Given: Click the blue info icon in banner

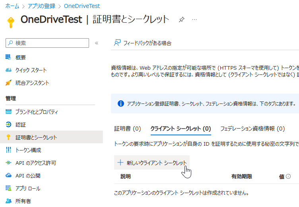Looking at the screenshot, I should pyautogui.click(x=121, y=103).
